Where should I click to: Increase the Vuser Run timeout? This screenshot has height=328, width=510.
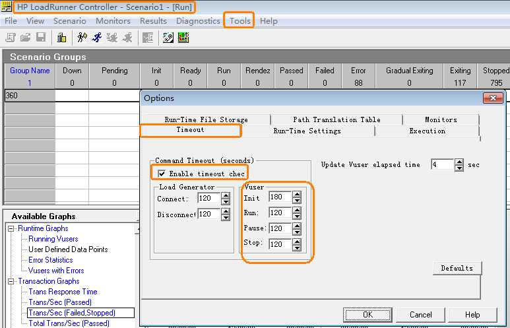tap(297, 210)
